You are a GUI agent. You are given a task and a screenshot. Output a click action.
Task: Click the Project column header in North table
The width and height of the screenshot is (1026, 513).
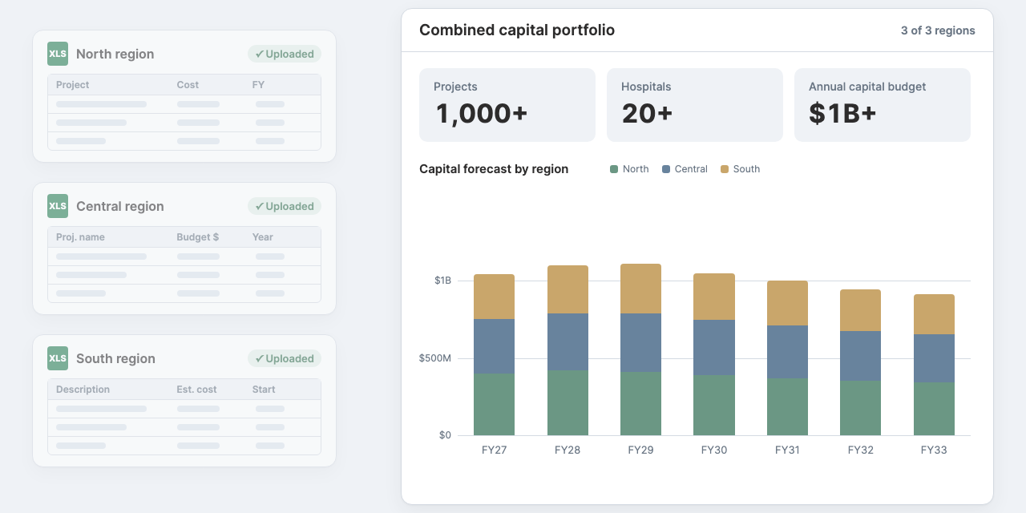(x=72, y=85)
